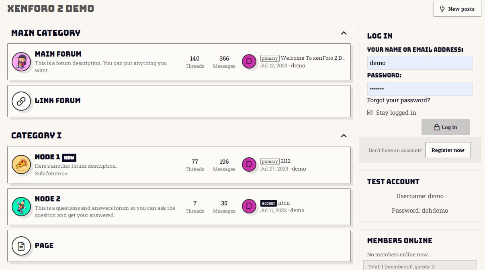Viewport: 485px width, 270px height.
Task: Collapse the Main Category section
Action: 344,33
